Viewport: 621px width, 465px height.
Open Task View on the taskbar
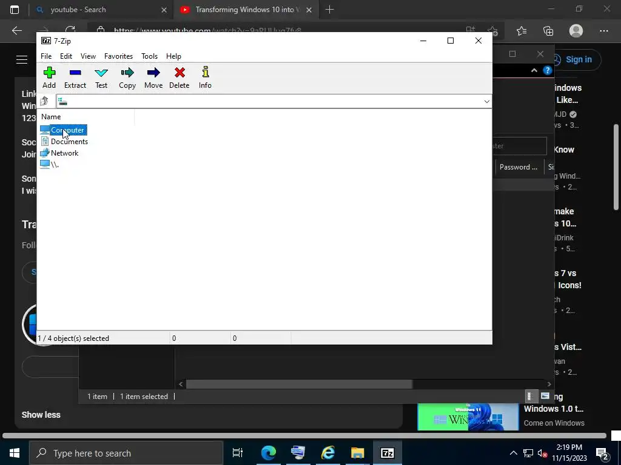(x=238, y=453)
